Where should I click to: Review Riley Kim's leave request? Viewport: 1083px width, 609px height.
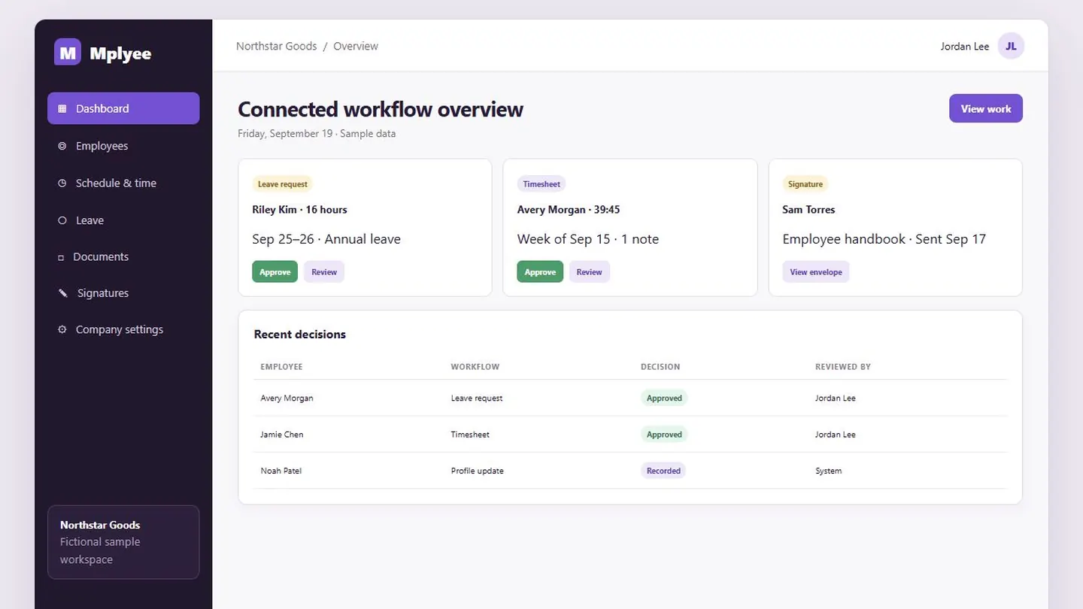pyautogui.click(x=324, y=272)
